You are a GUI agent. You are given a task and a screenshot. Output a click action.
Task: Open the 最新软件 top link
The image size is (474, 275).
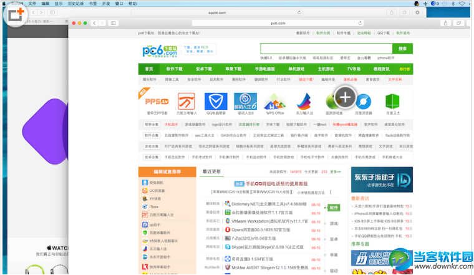click(x=303, y=33)
